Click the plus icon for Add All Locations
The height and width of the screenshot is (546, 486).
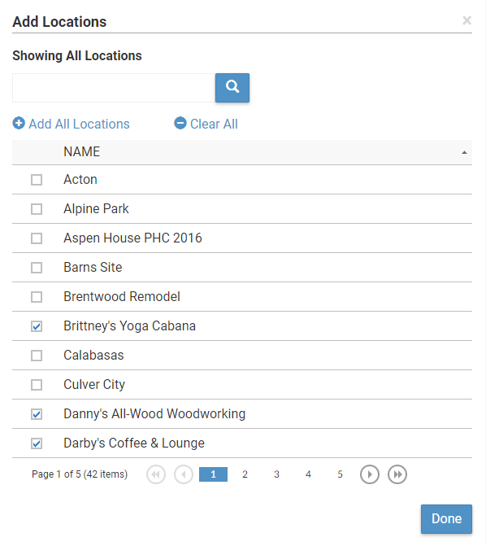(19, 123)
